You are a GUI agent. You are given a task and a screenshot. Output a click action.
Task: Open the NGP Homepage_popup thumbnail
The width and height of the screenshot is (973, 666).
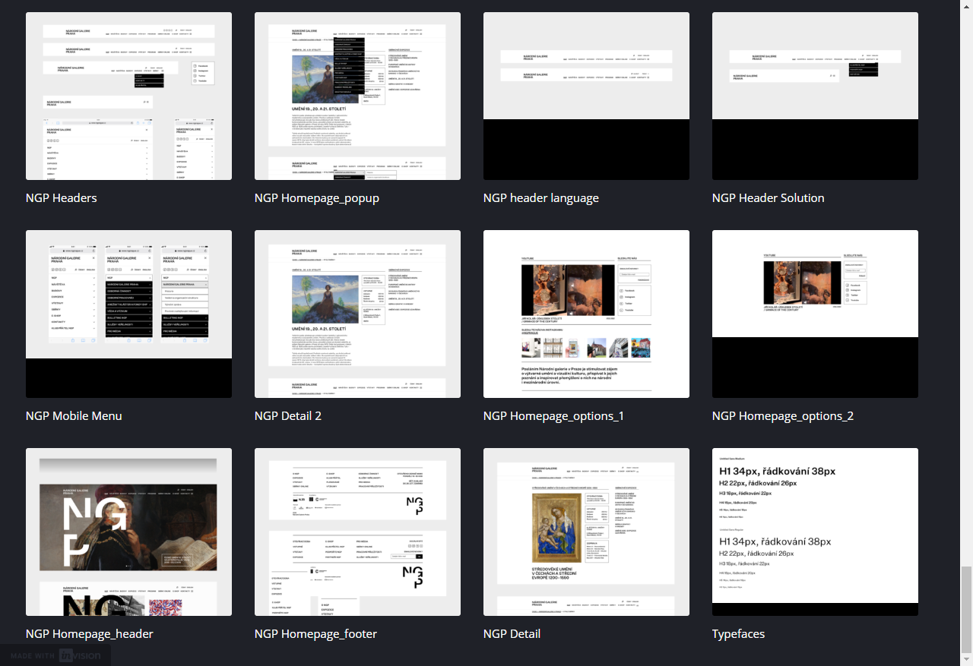(x=357, y=96)
